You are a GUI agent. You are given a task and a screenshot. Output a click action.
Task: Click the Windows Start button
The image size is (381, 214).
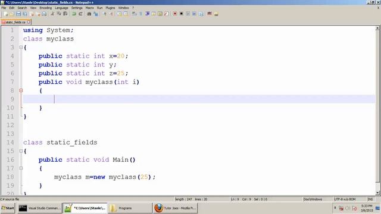(8, 208)
